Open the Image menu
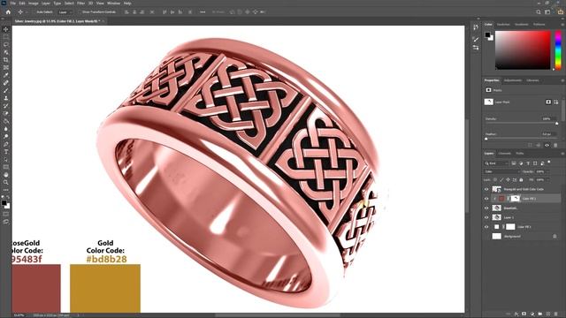Screen dimensions: 566x318 (x=34, y=4)
